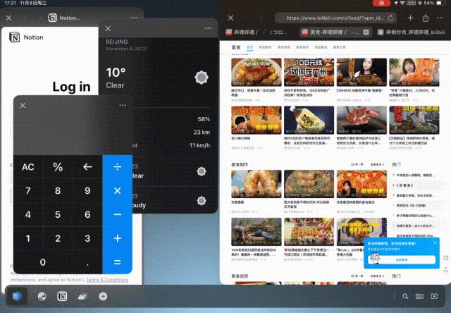
Task: Tap the equals key on the calculator
Action: [118, 262]
